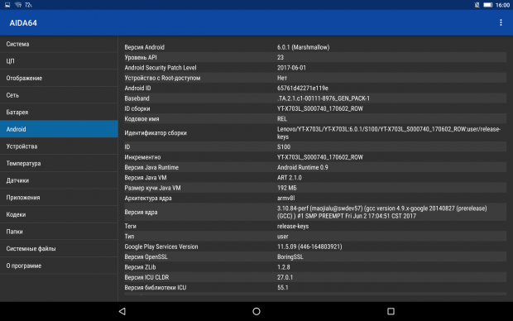Tap the Wi-Fi status icon
The image size is (513, 321).
click(x=18, y=5)
